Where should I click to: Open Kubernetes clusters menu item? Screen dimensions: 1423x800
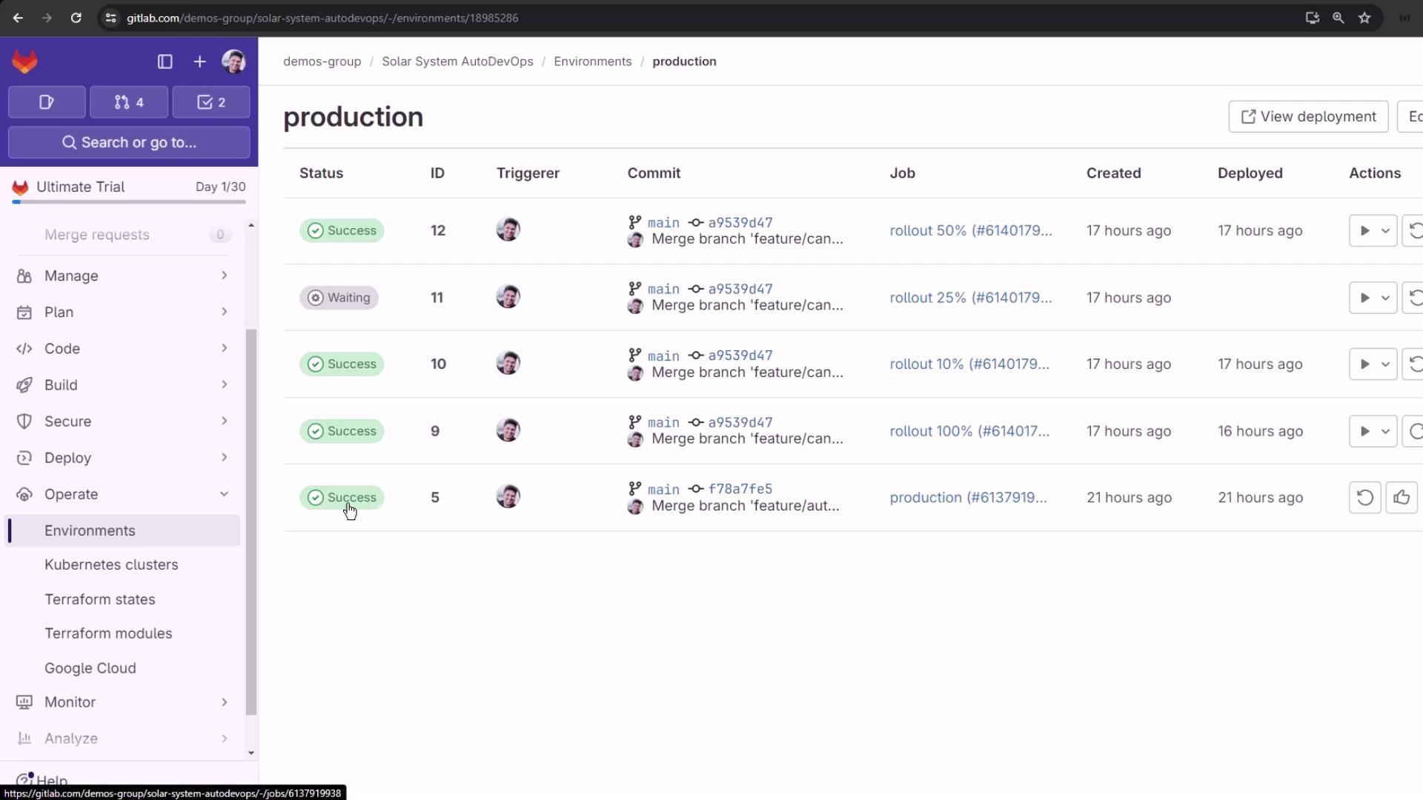tap(111, 564)
